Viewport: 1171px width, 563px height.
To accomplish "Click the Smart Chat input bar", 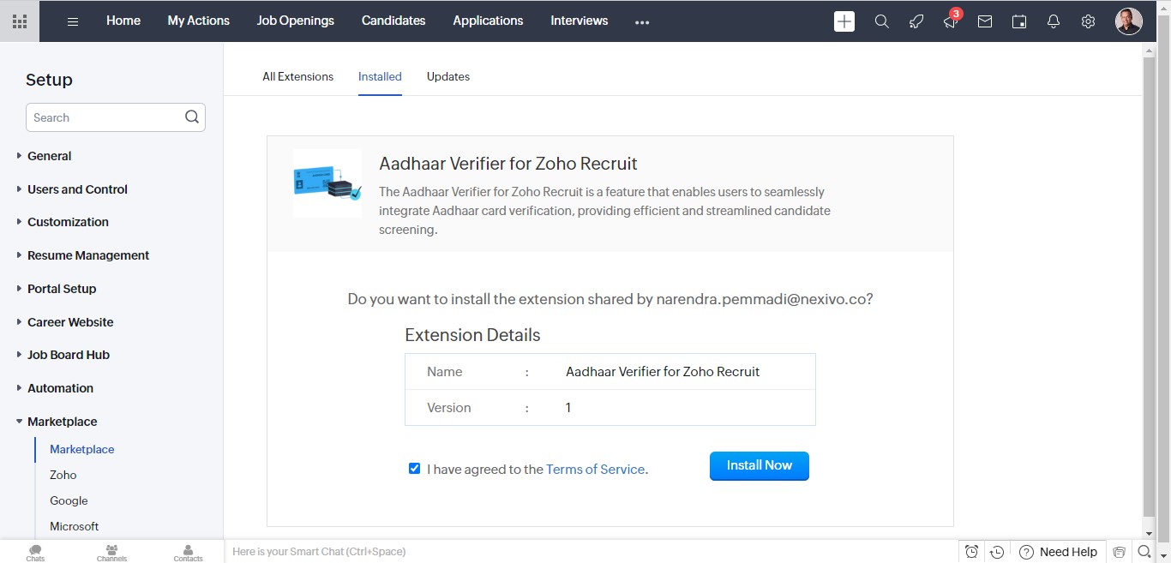I will coord(592,552).
